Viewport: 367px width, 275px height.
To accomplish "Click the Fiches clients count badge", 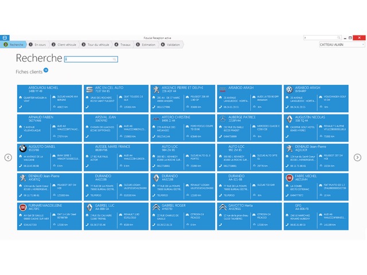I will [46, 70].
